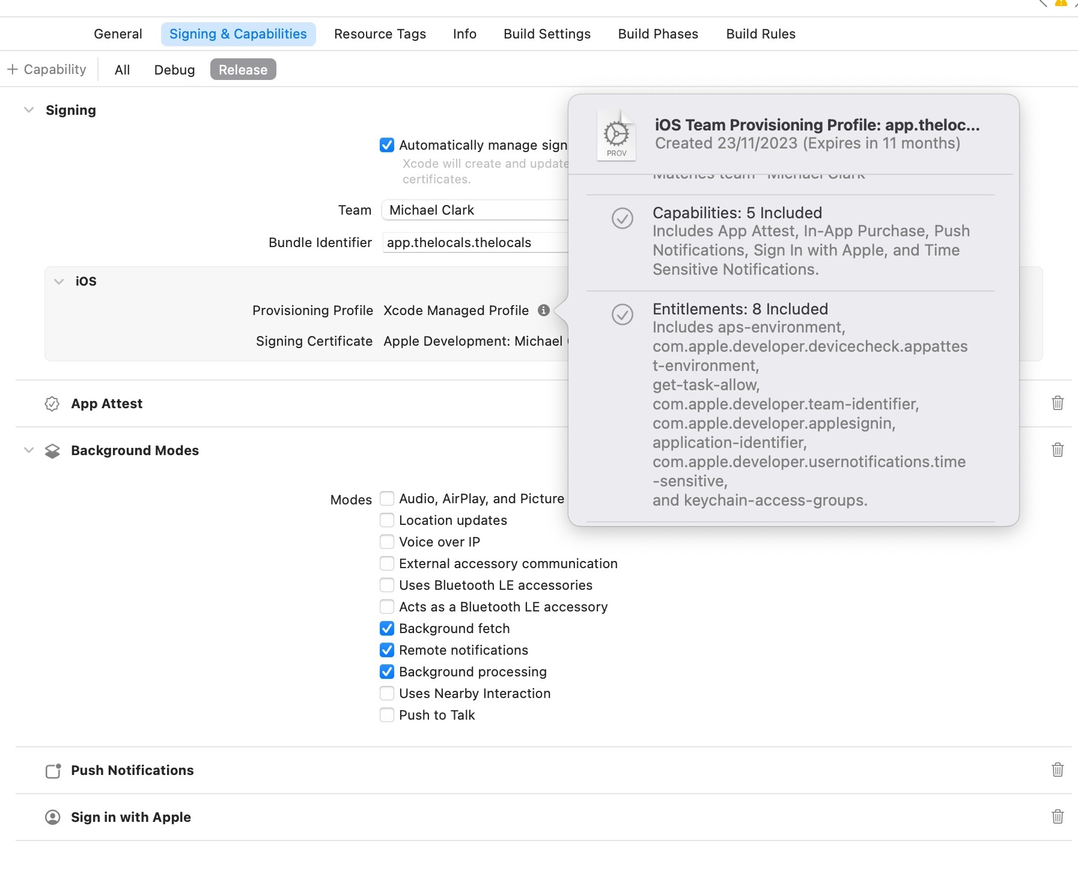Add a new Capability

pyautogui.click(x=47, y=69)
